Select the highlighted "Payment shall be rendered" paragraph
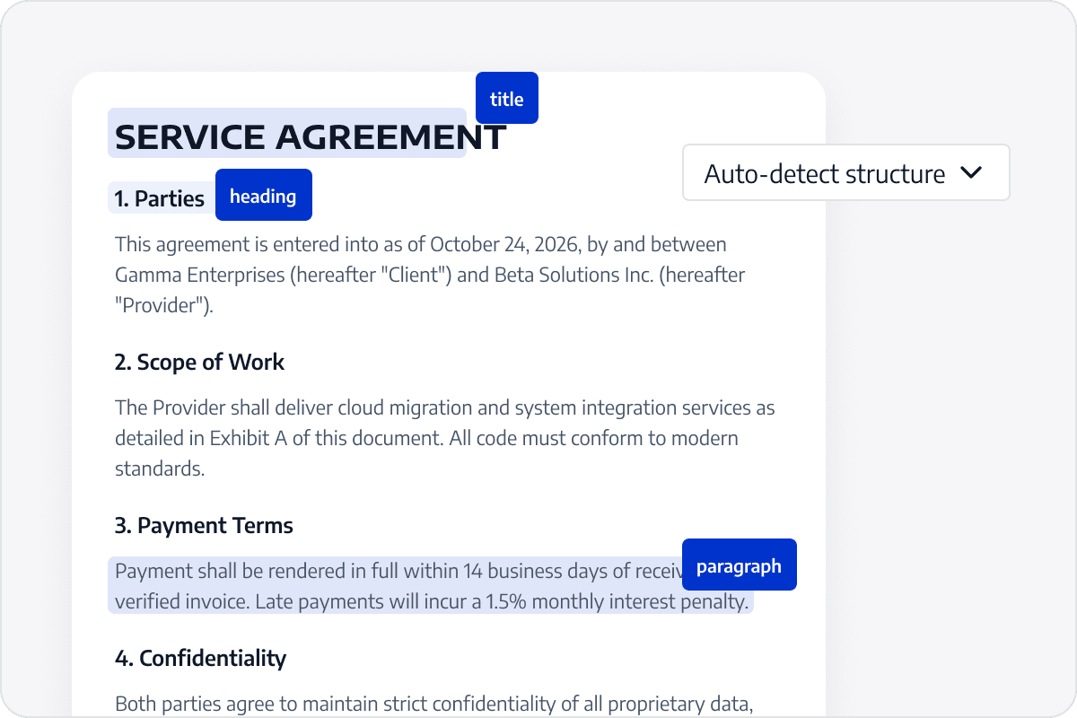Screen dimensions: 1077x718 (431, 585)
